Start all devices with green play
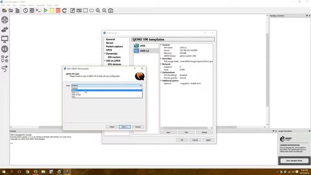This screenshot has height=175, width=311. [x=45, y=11]
